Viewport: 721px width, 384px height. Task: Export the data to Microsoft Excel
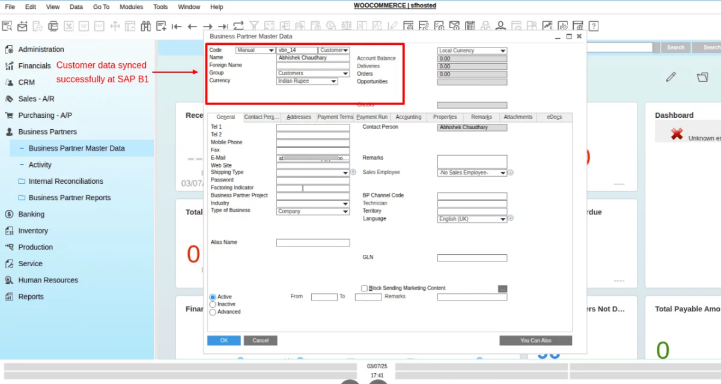coord(67,26)
